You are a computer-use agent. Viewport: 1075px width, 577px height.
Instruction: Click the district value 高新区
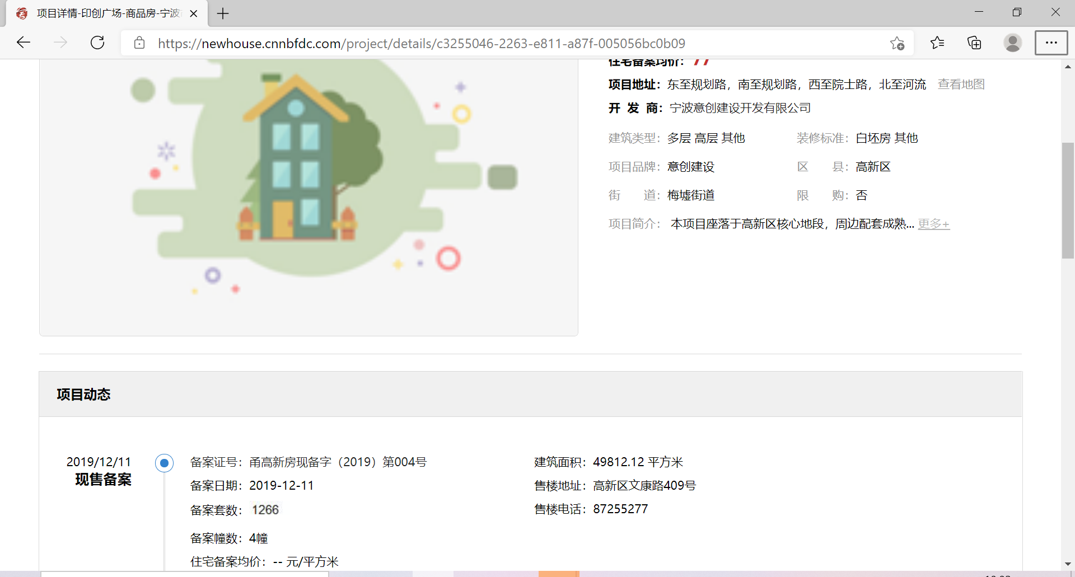click(873, 167)
